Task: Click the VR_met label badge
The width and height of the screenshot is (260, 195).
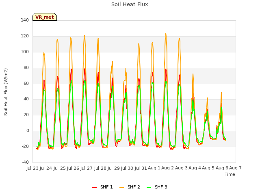Action: (x=45, y=17)
